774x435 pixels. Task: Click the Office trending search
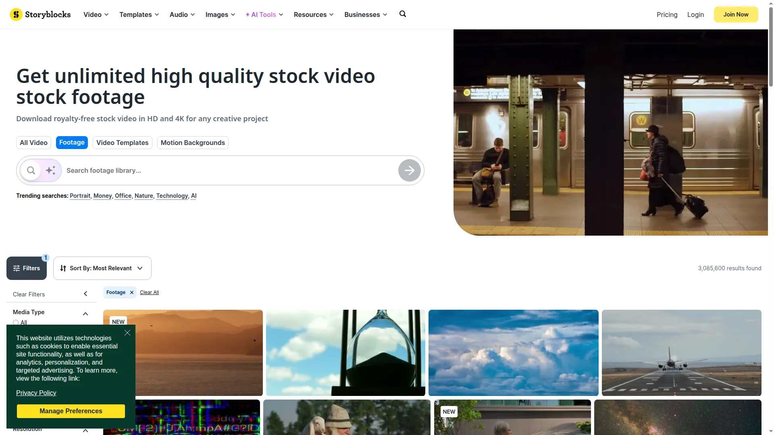click(123, 196)
